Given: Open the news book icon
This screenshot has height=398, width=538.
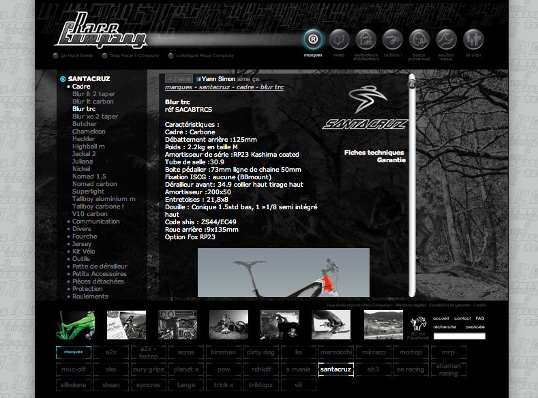Looking at the screenshot, I should 339,40.
